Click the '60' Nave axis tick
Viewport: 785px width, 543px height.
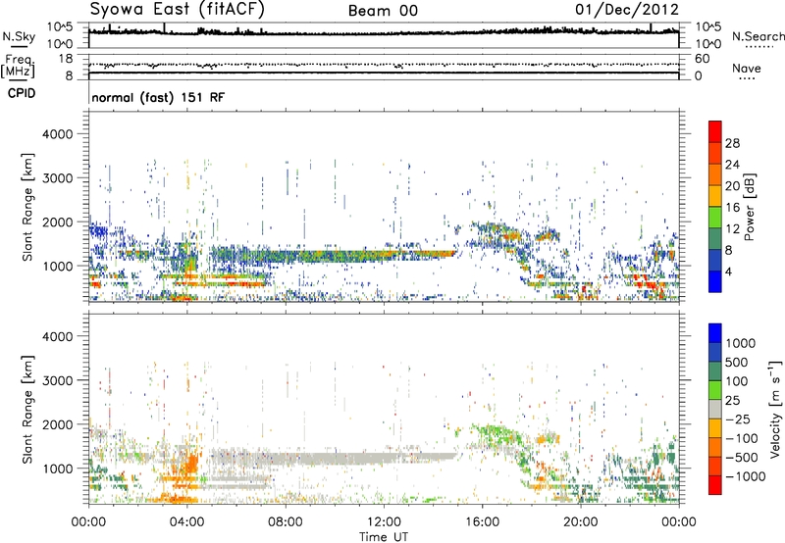[x=702, y=59]
